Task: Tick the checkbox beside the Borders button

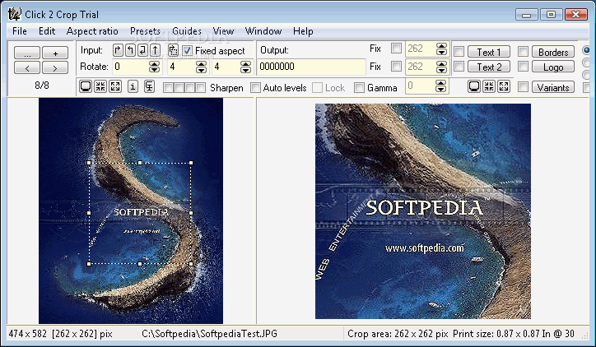Action: pyautogui.click(x=523, y=51)
